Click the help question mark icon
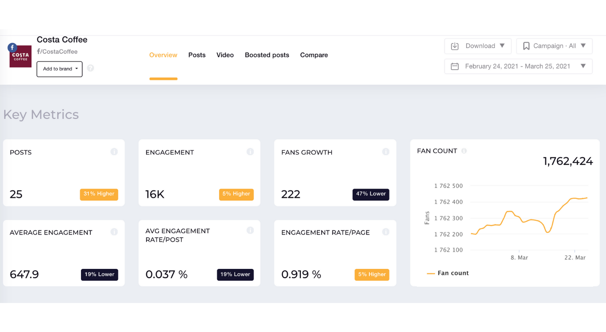This screenshot has width=606, height=332. click(x=90, y=68)
